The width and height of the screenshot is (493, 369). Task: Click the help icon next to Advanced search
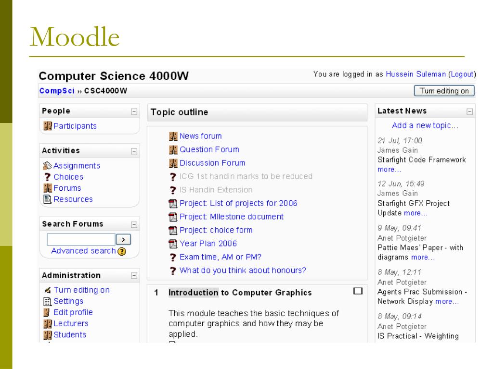pos(122,251)
